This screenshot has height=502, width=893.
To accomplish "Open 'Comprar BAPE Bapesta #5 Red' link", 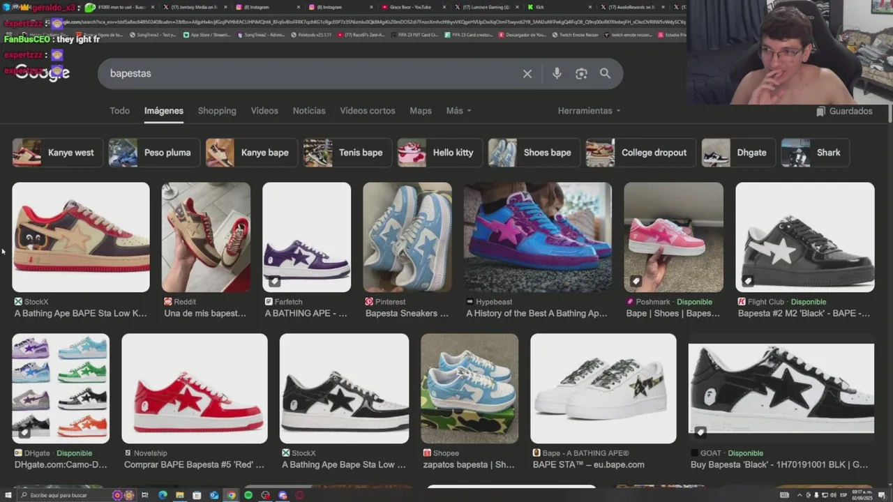I will click(x=195, y=465).
